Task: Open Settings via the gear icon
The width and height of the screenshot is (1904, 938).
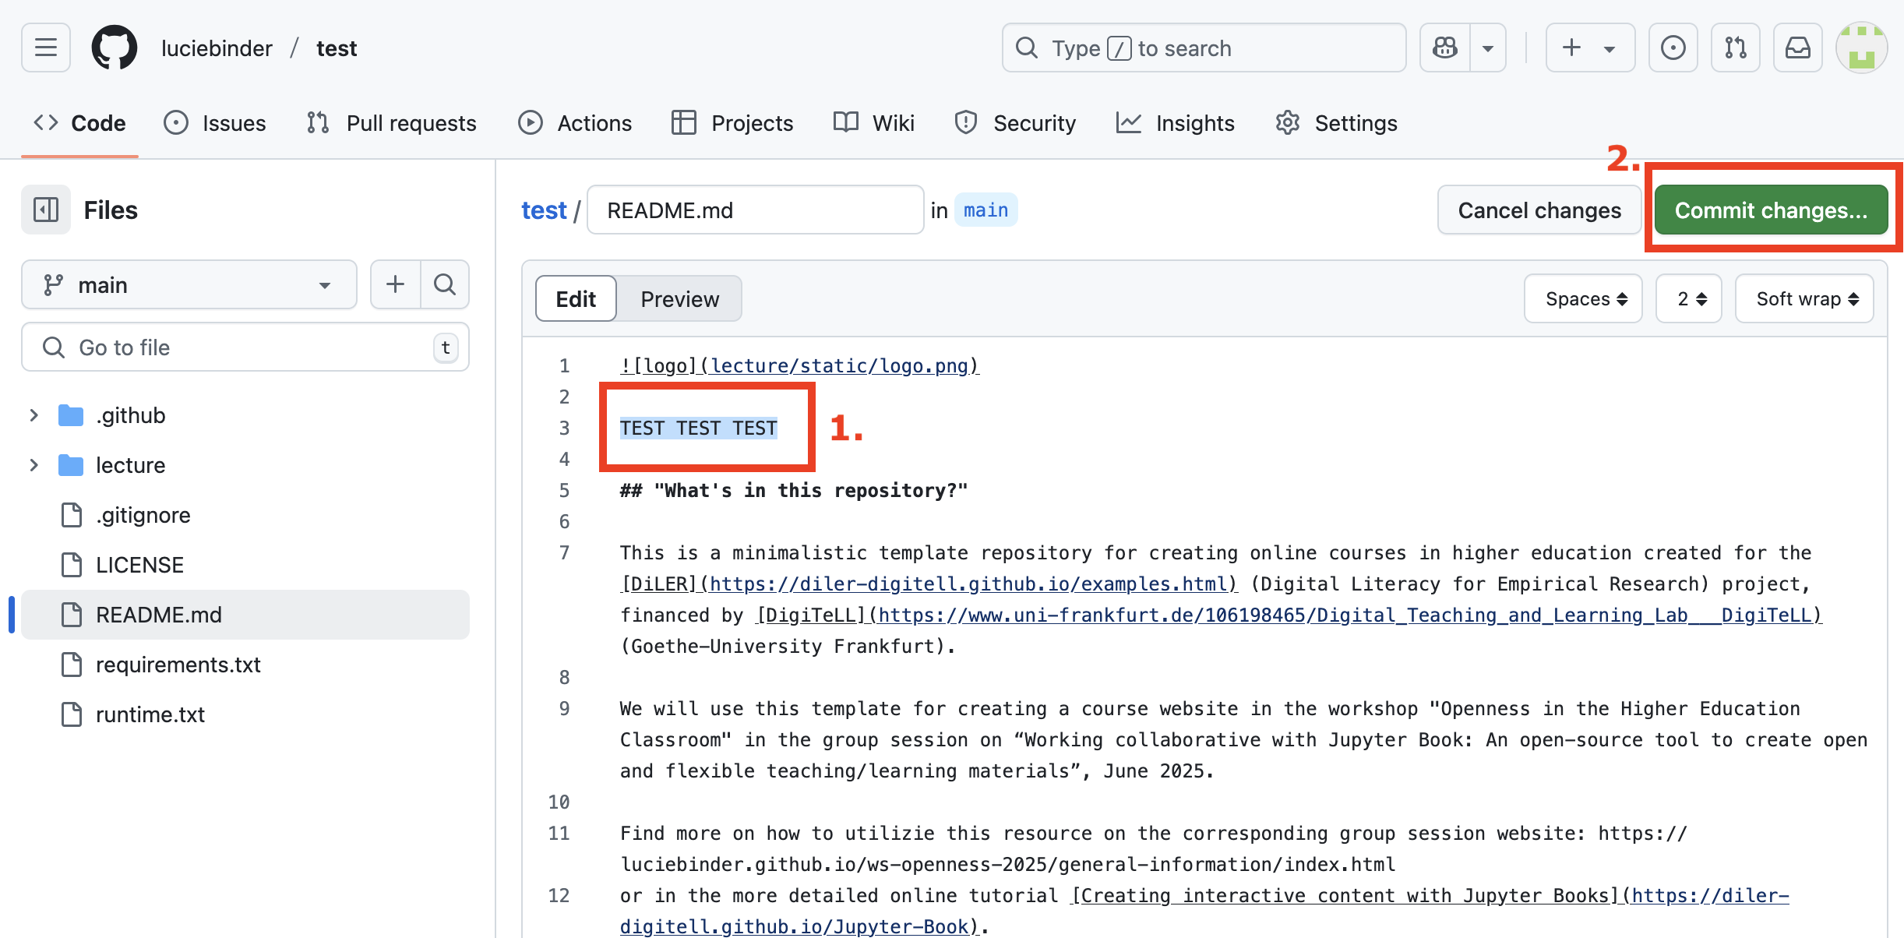Action: [x=1288, y=122]
